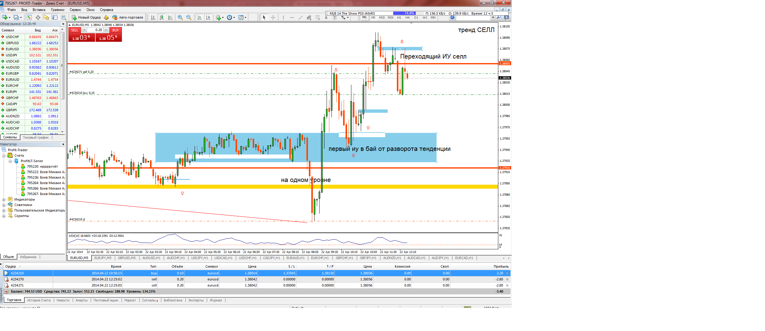Screen dimensions: 765x331
Task: Switch chart to Line Chart mode
Action: click(x=170, y=17)
